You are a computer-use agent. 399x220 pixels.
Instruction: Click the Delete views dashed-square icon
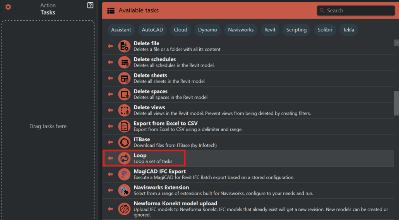(x=124, y=110)
